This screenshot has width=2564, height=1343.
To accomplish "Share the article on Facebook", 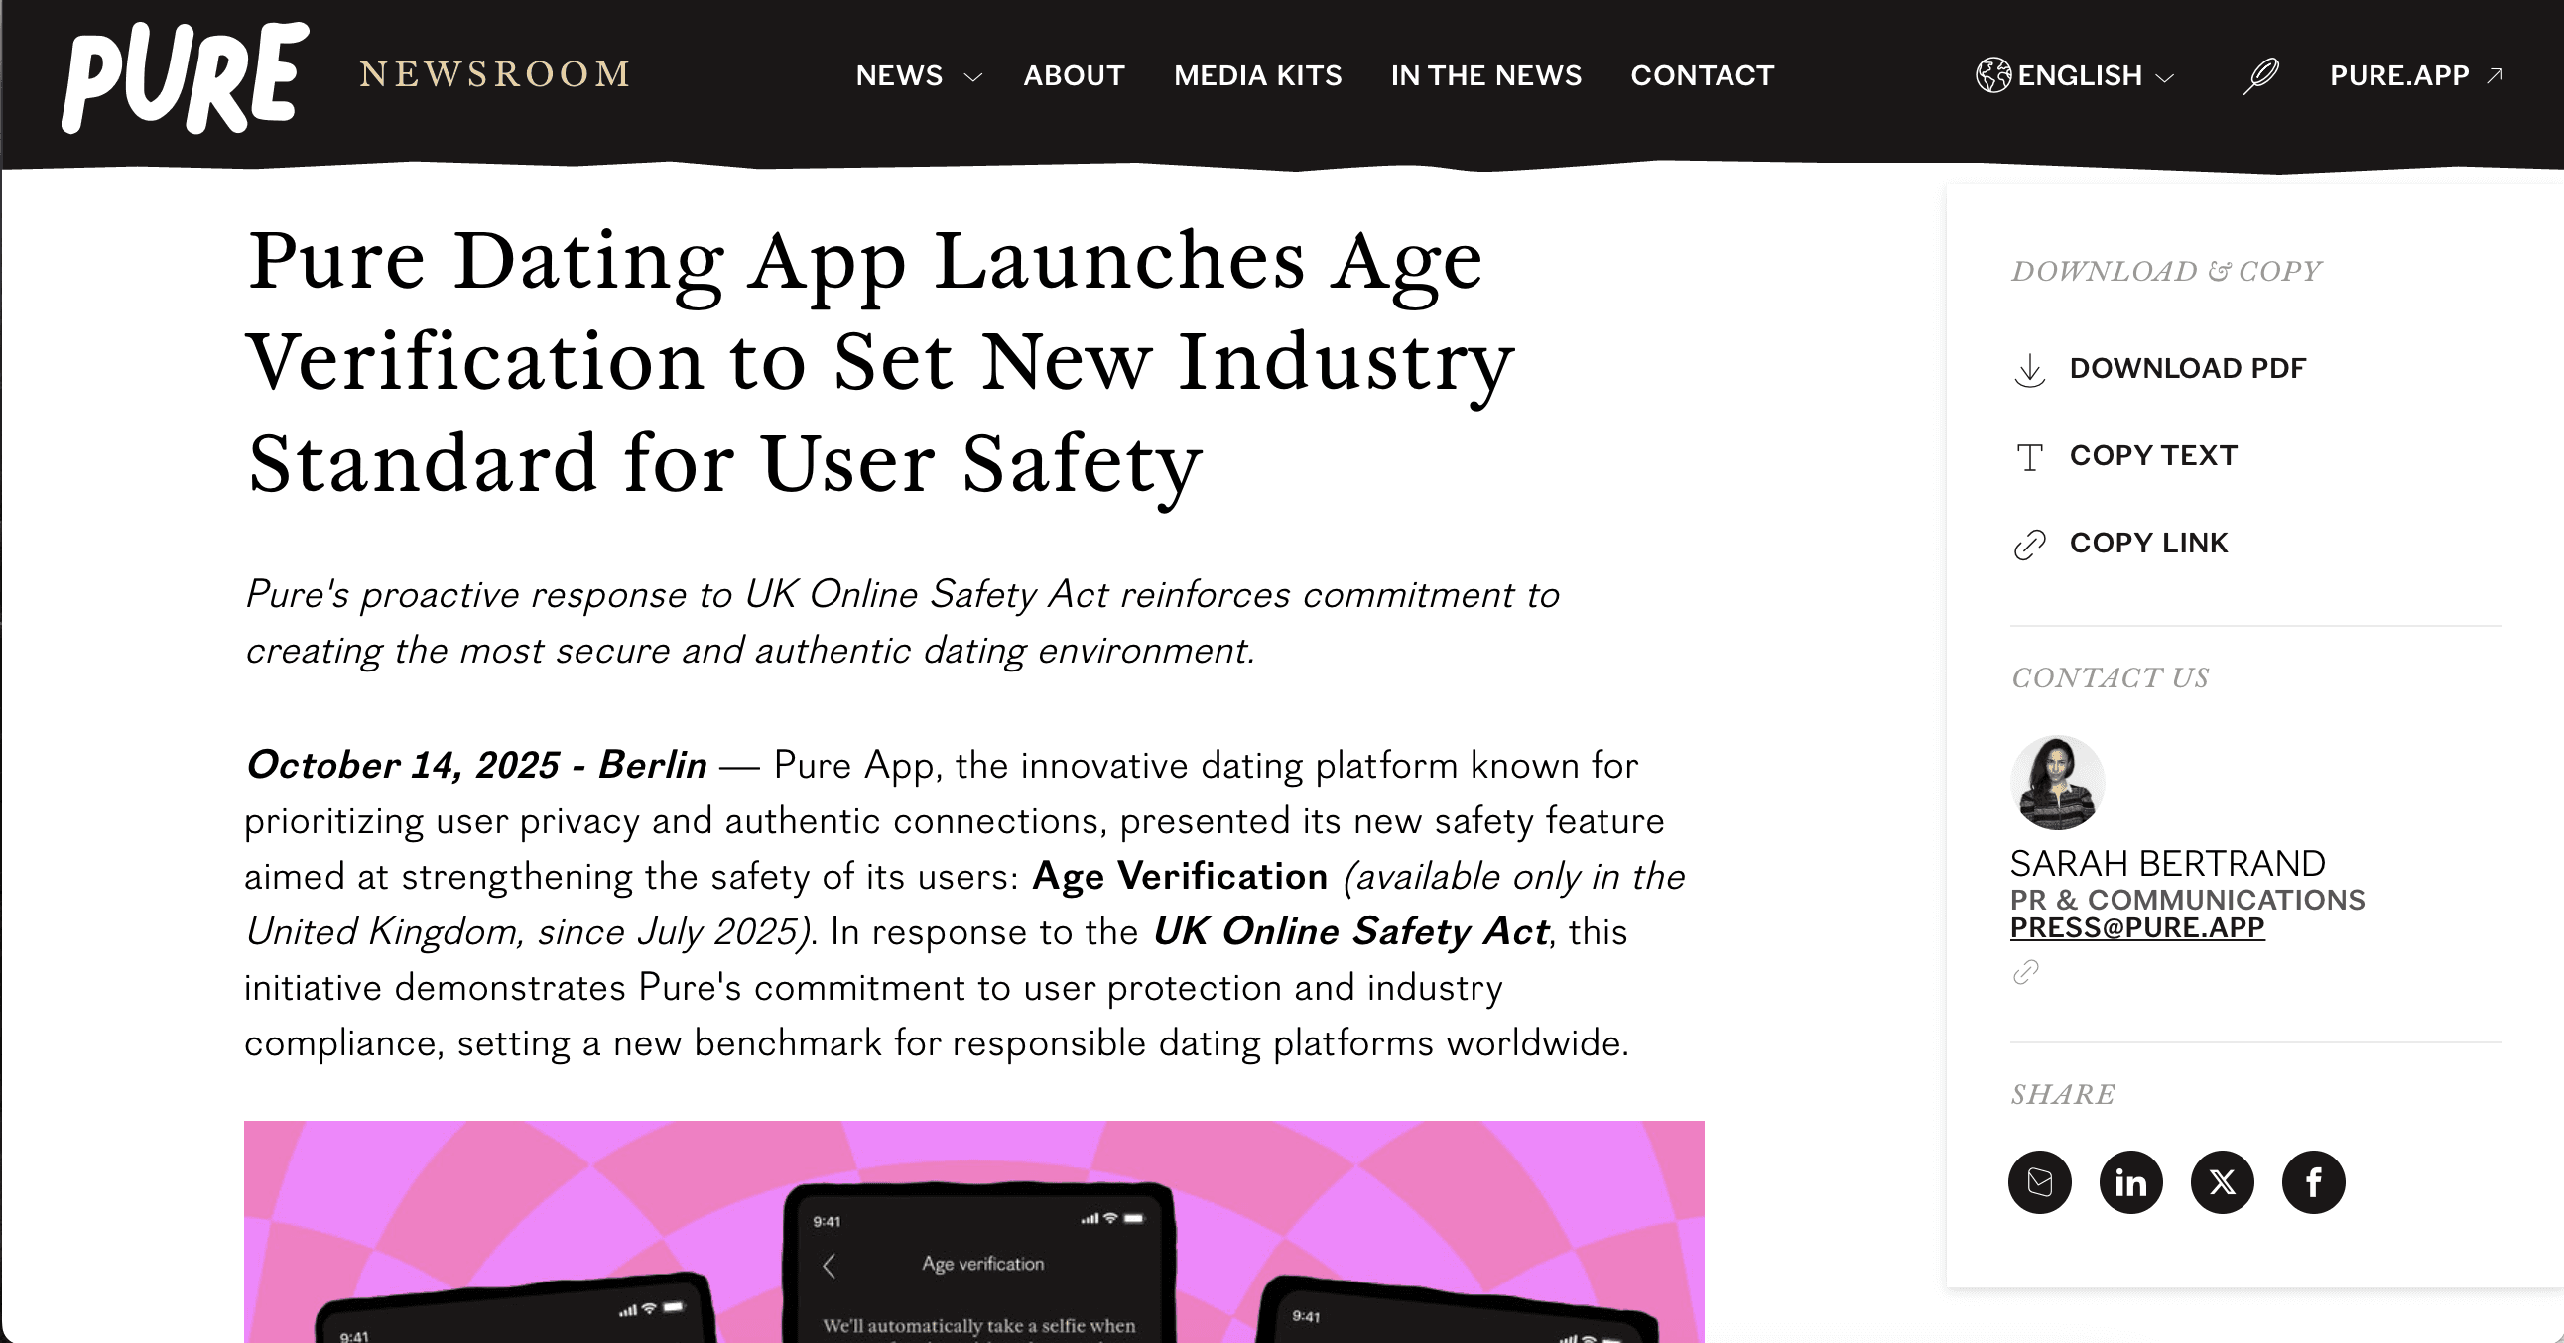I will [2313, 1182].
